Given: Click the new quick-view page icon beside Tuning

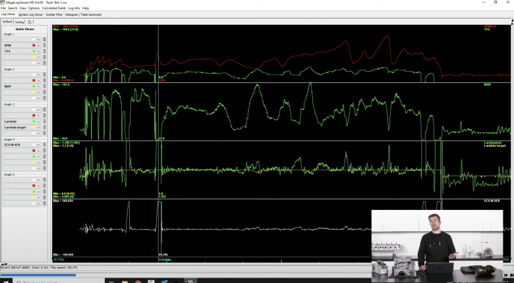Looking at the screenshot, I should (x=29, y=22).
